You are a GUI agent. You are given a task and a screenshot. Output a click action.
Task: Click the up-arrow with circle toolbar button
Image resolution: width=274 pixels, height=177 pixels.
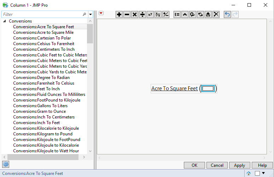[x=208, y=14]
